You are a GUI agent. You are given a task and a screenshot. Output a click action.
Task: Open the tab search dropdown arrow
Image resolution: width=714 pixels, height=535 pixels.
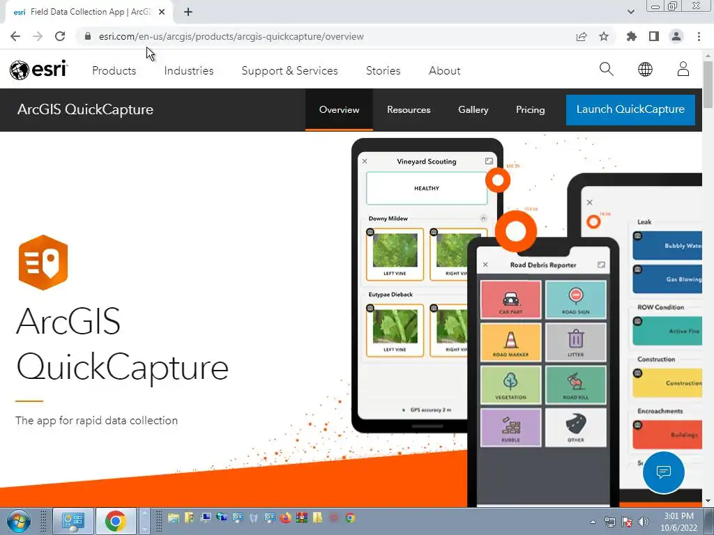(630, 12)
